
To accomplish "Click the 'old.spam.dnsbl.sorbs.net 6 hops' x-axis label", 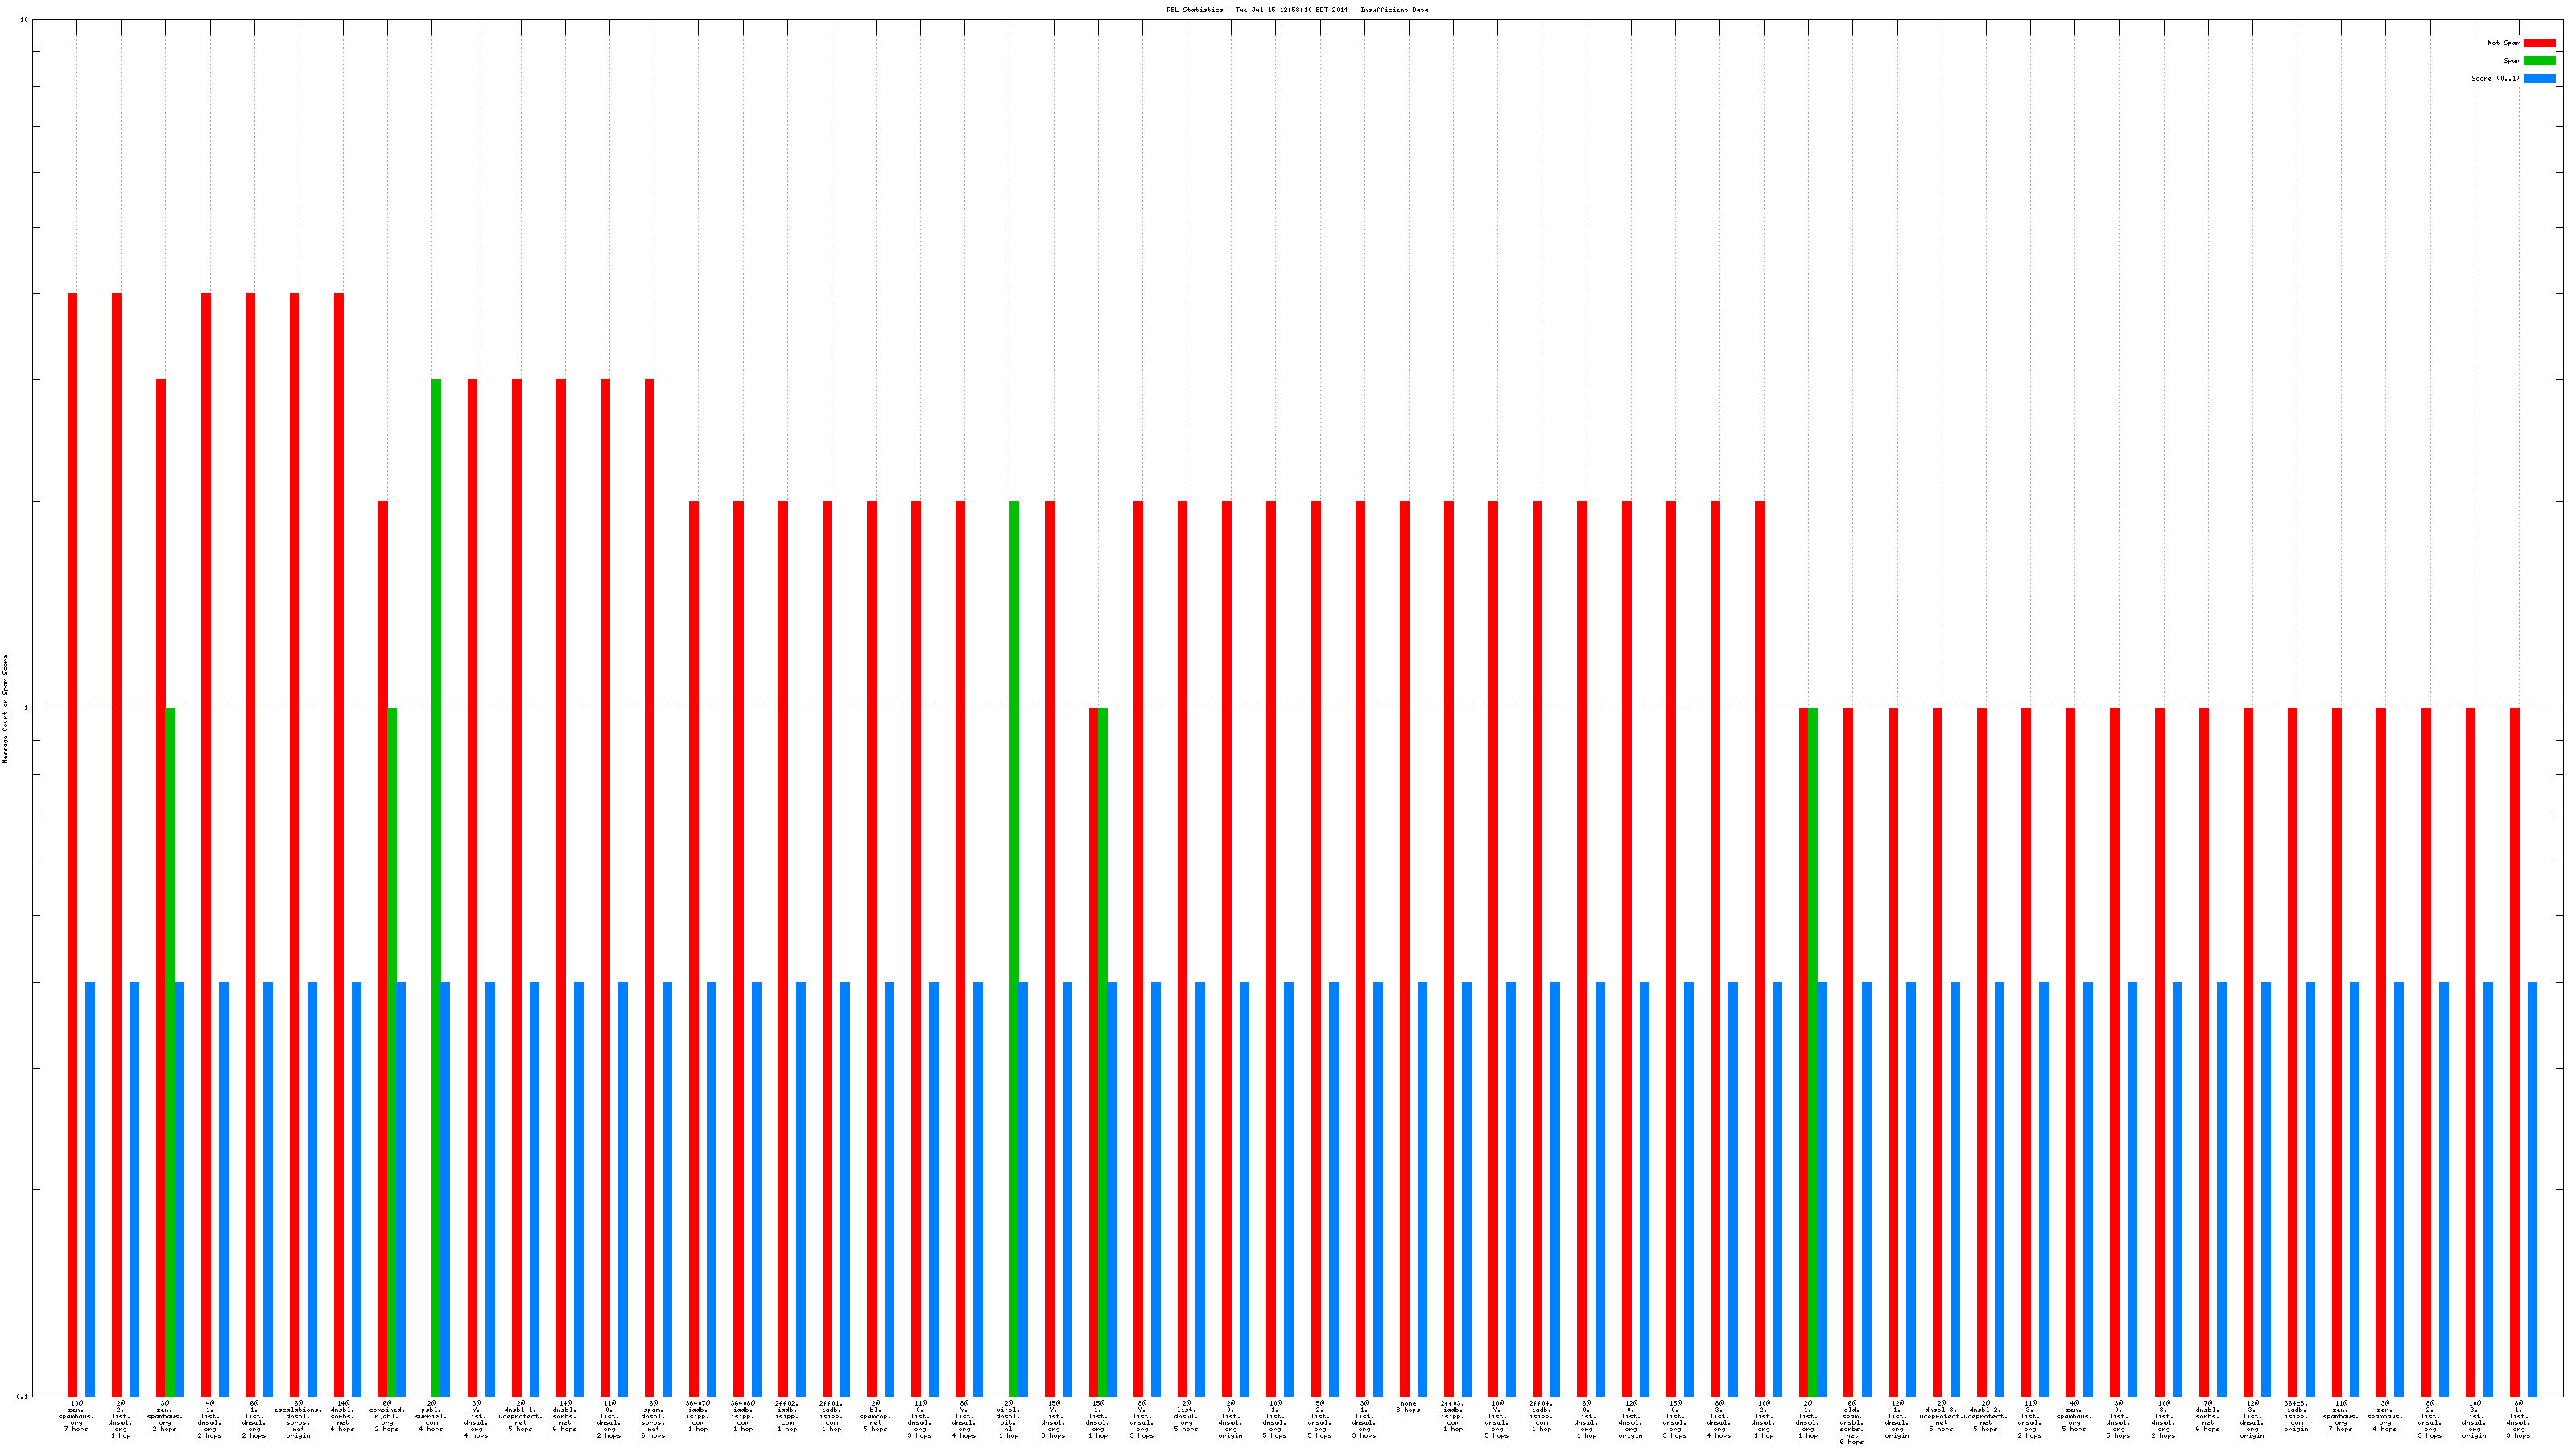I will coord(1851,1422).
